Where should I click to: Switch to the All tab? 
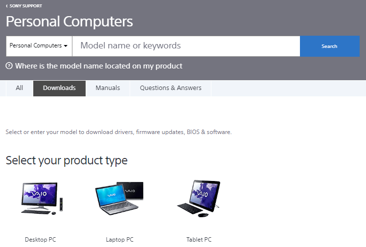pos(20,88)
